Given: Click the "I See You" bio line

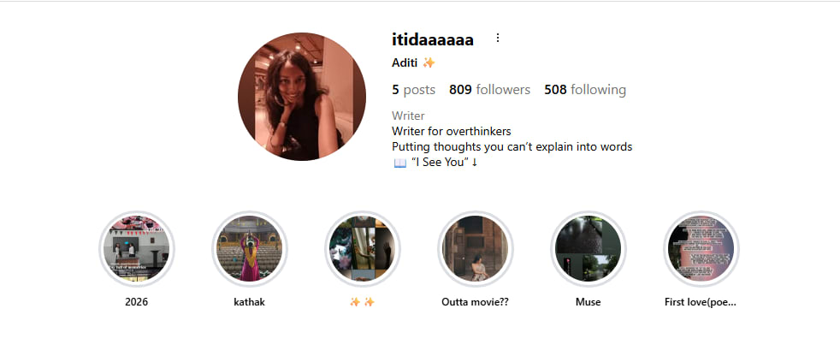Looking at the screenshot, I should click(x=444, y=162).
